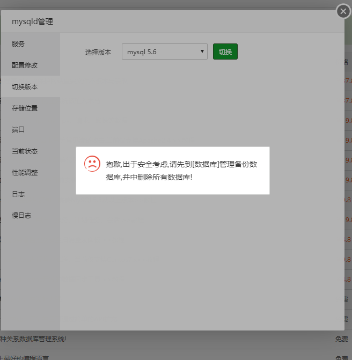View the 当前状态 tab
The image size is (352, 360).
(31, 151)
